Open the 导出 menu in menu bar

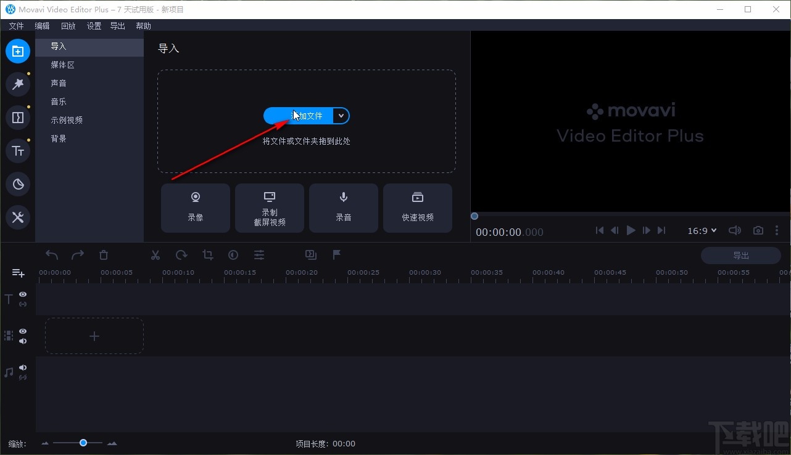pos(117,26)
